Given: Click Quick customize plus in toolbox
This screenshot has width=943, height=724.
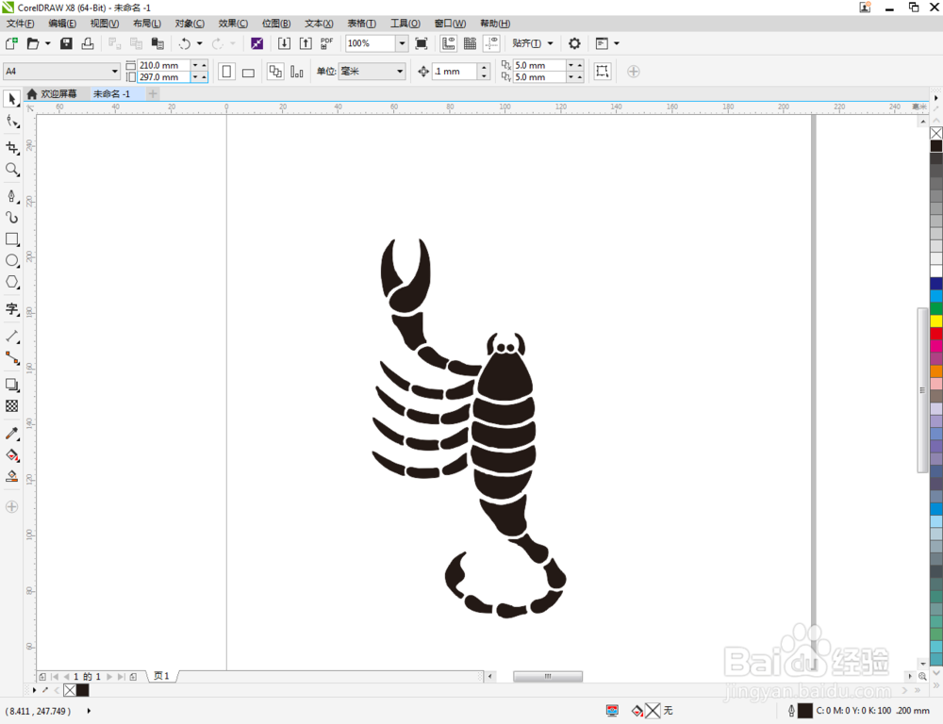Looking at the screenshot, I should pyautogui.click(x=11, y=507).
